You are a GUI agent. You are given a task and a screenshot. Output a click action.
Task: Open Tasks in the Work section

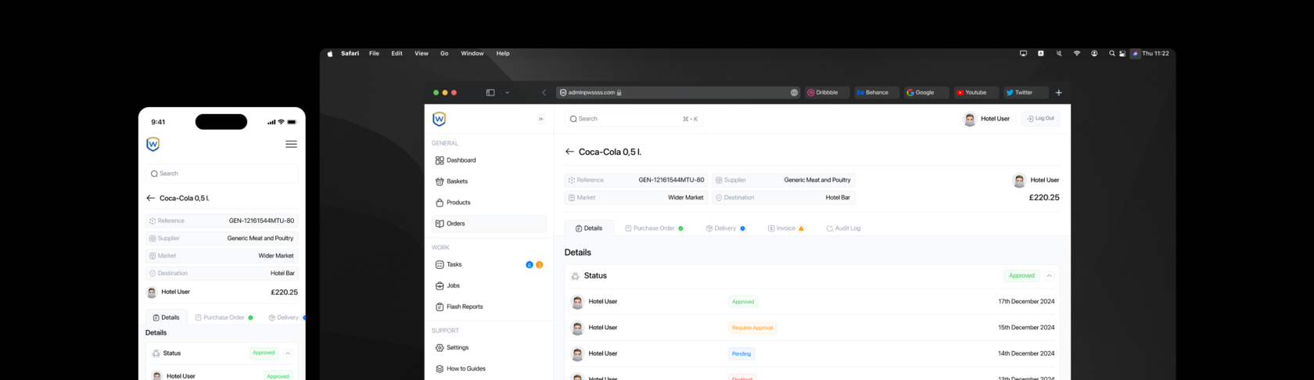click(x=489, y=264)
